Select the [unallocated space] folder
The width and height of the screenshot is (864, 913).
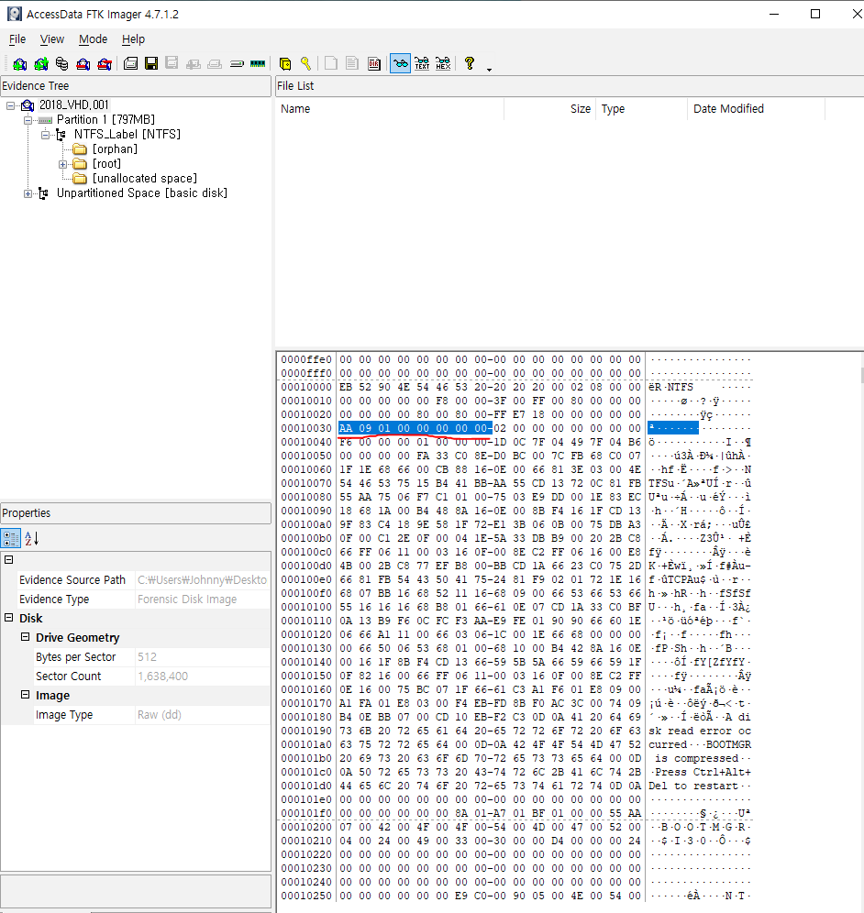[145, 178]
